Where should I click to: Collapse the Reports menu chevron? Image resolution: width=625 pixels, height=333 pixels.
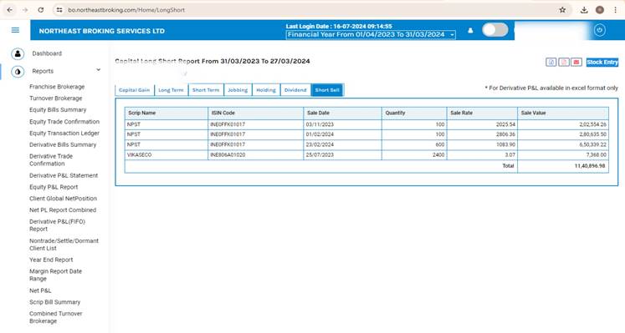[98, 70]
